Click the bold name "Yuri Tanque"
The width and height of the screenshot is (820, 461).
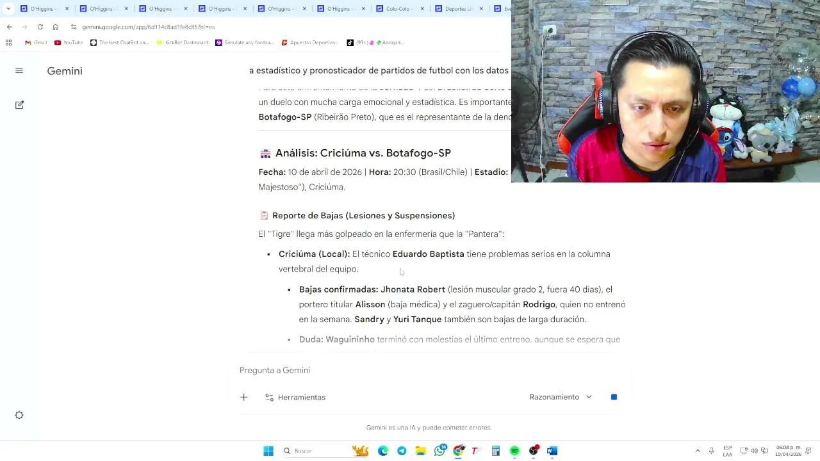[x=417, y=319]
